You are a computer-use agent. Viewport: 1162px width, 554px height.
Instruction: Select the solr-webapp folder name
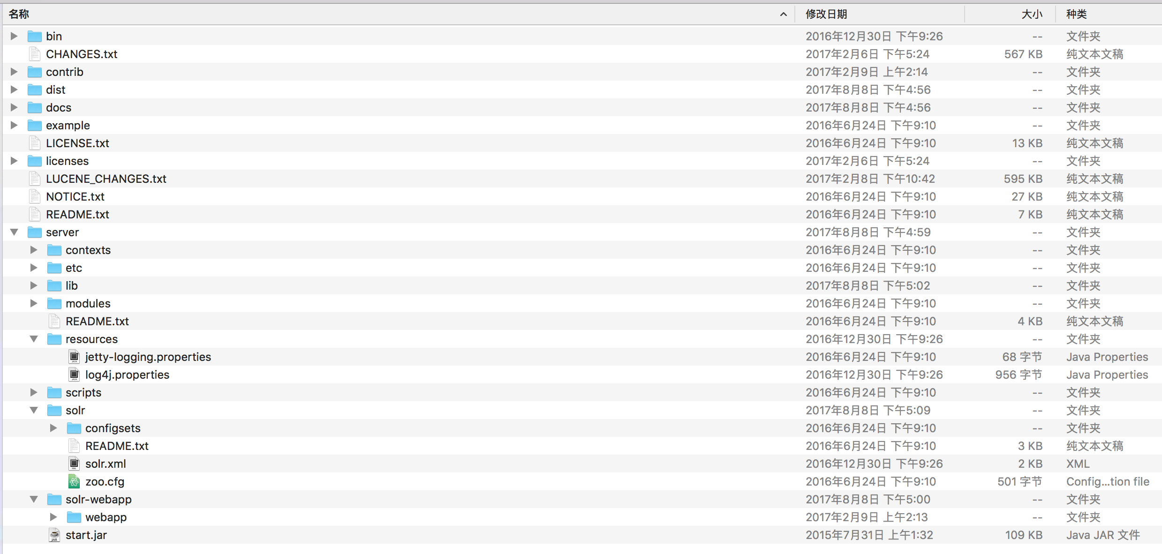[98, 499]
